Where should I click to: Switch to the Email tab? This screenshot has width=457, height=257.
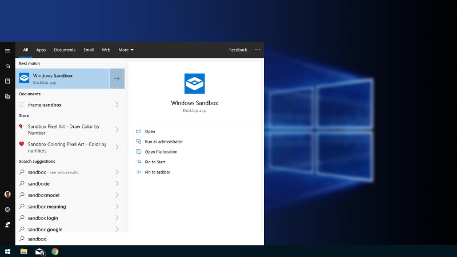click(89, 50)
